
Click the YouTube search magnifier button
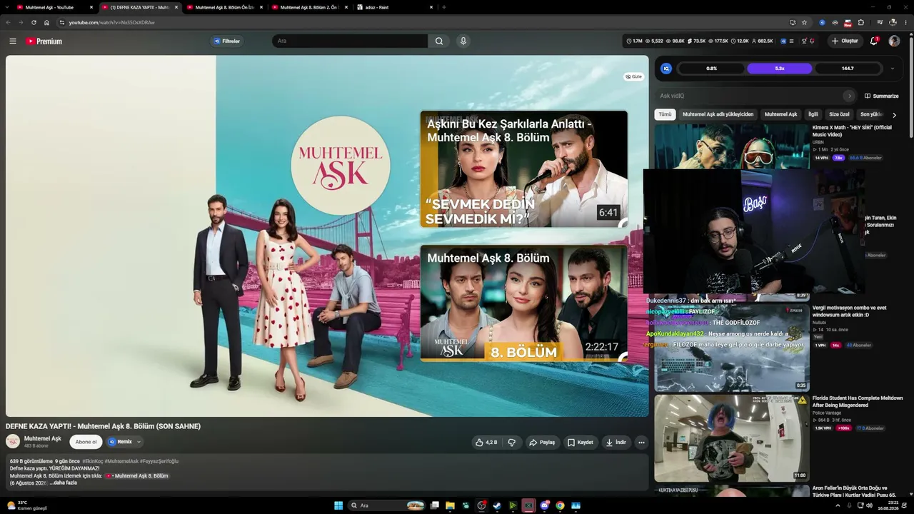point(439,41)
